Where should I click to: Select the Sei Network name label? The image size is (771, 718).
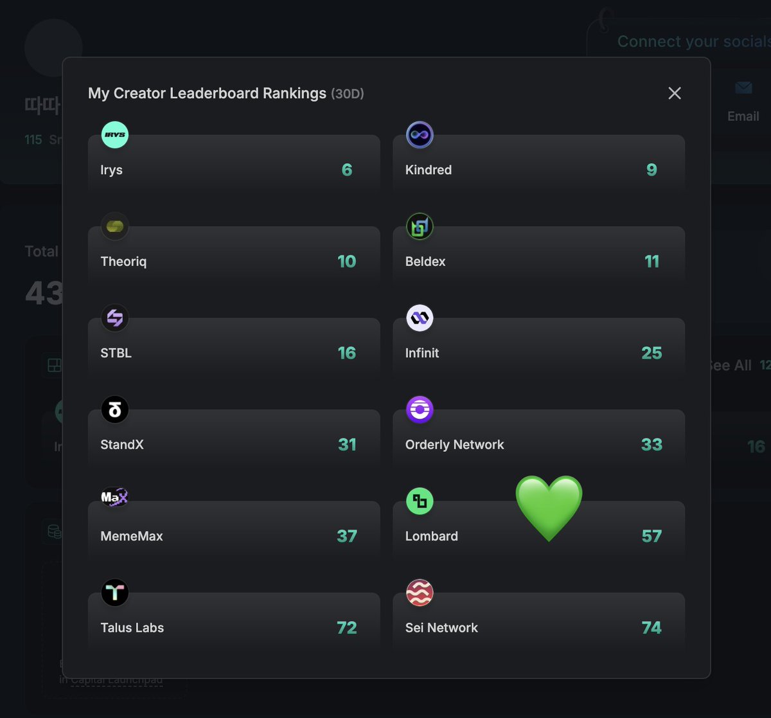(x=441, y=628)
